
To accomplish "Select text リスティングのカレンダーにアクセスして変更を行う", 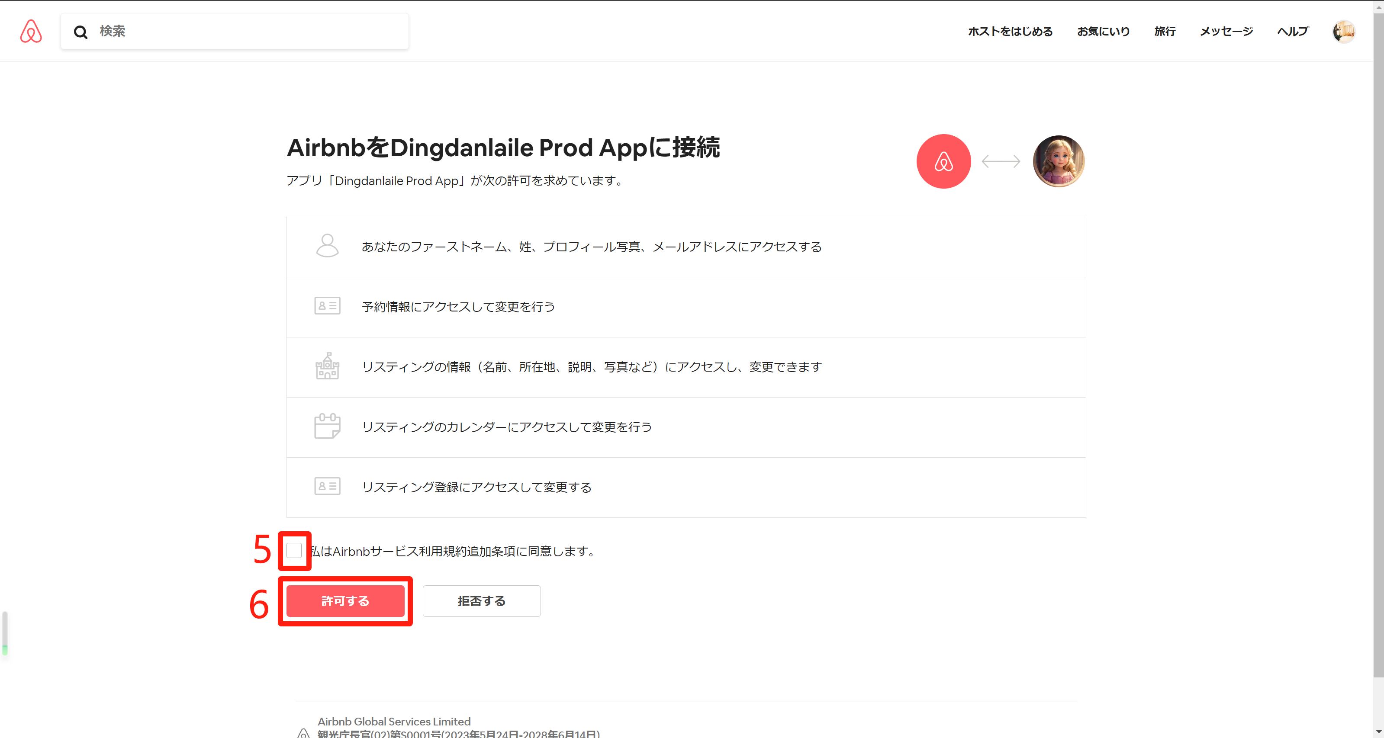I will tap(507, 427).
